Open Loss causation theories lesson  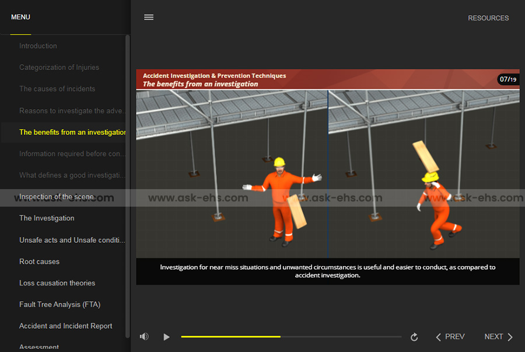[57, 283]
